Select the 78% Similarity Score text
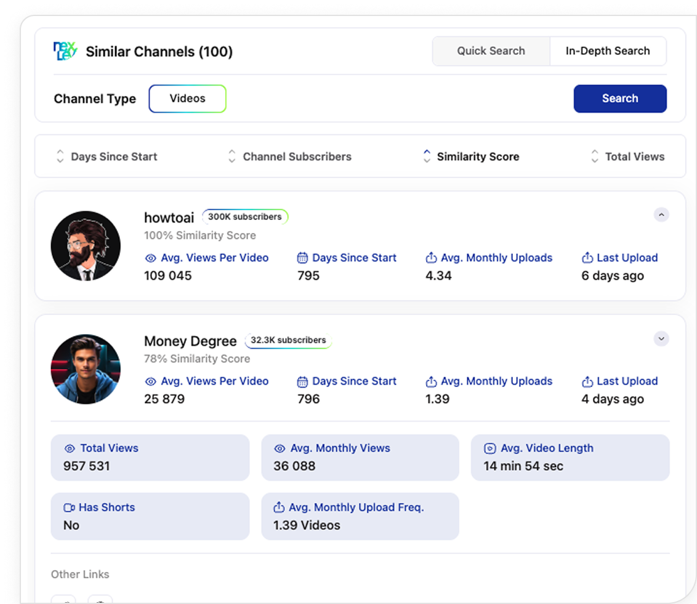The image size is (697, 604). pos(197,359)
